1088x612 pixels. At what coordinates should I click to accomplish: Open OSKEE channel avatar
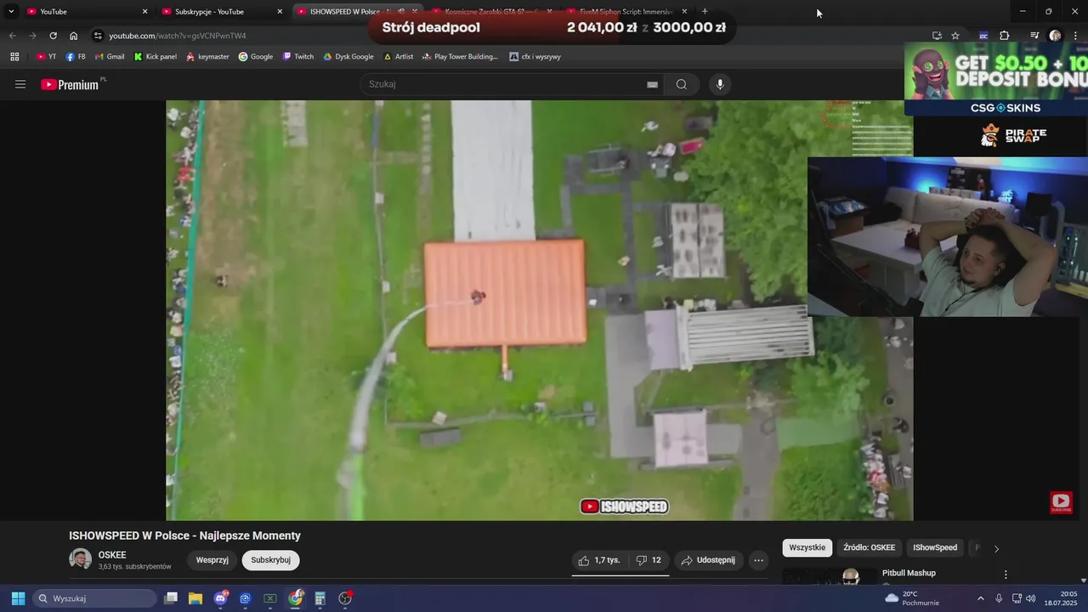(x=80, y=559)
